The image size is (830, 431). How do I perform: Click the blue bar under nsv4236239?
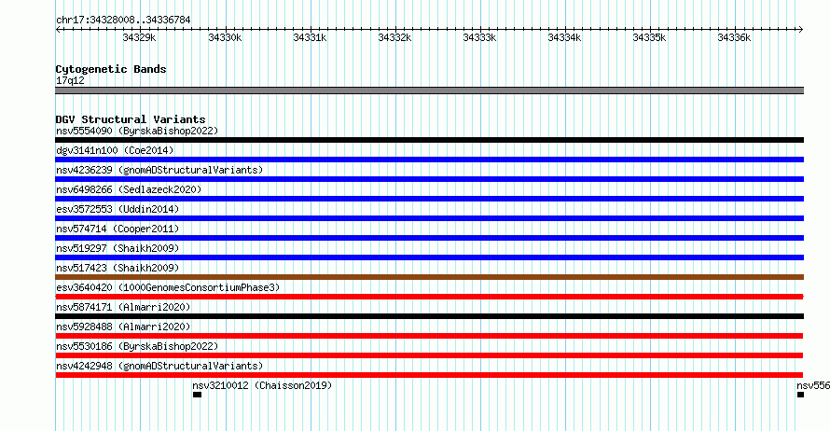tap(429, 179)
